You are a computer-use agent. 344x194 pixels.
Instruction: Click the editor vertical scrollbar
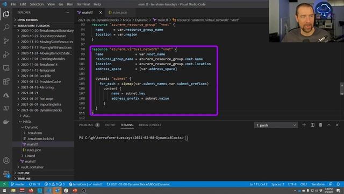pyautogui.click(x=342, y=88)
